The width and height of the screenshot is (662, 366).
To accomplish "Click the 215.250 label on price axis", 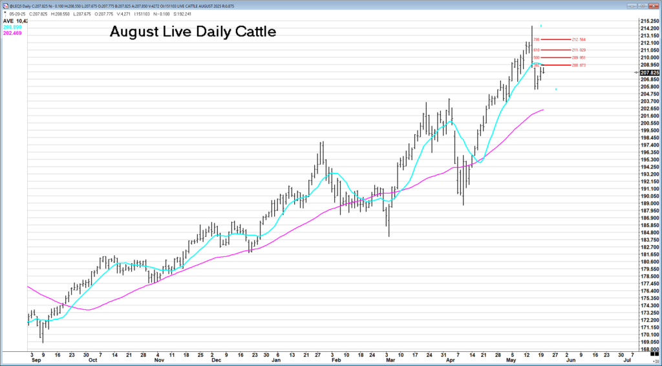I will coord(649,21).
